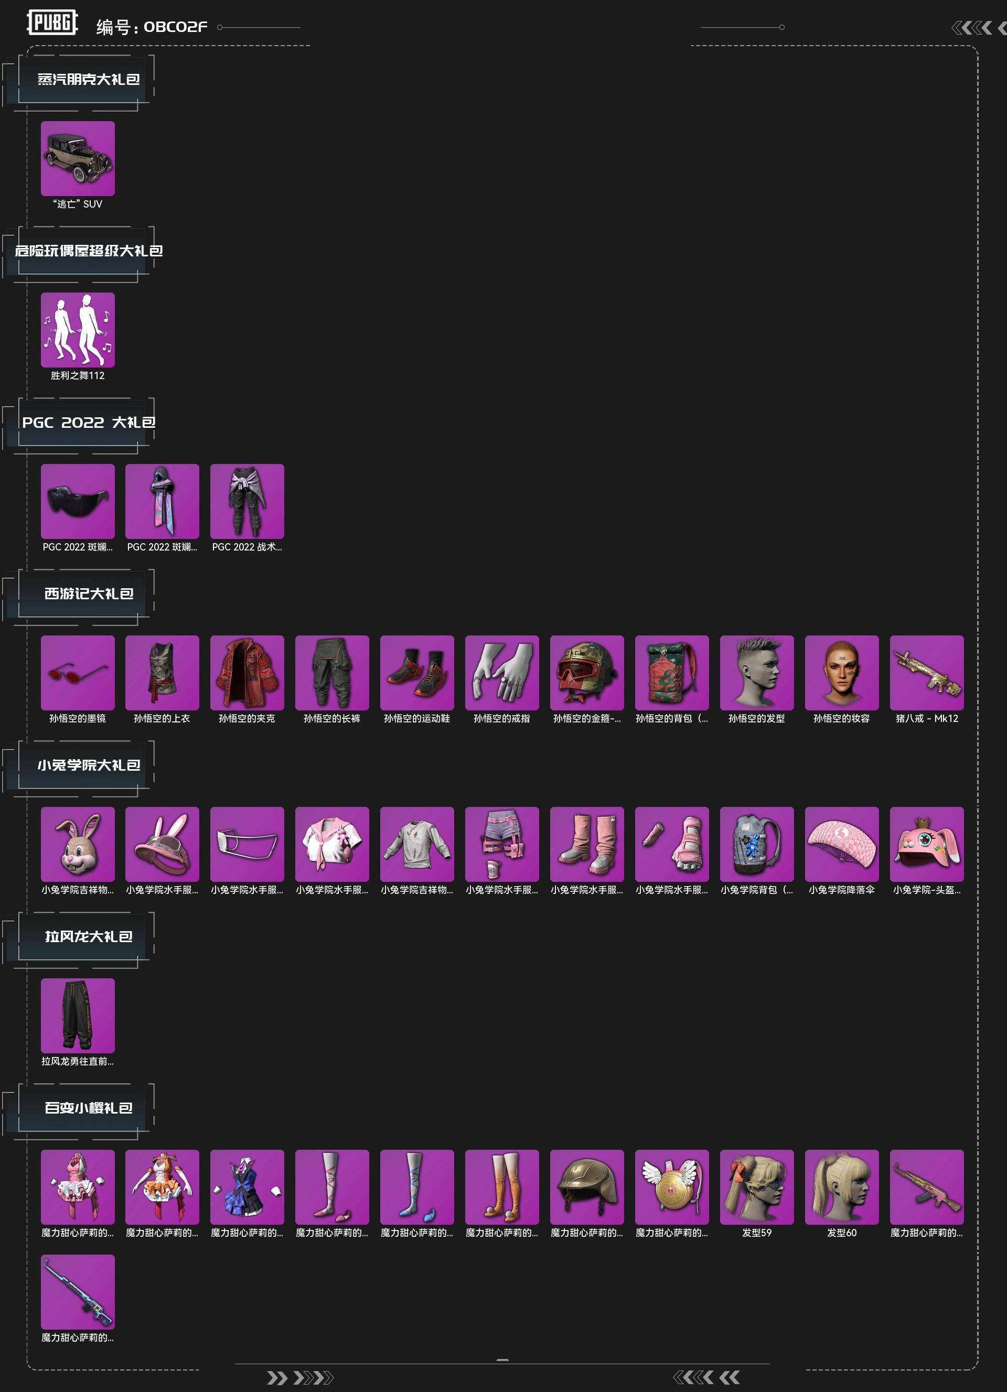Open the 蒸汽朋克大礼包 section header
The height and width of the screenshot is (1392, 1007).
click(89, 79)
